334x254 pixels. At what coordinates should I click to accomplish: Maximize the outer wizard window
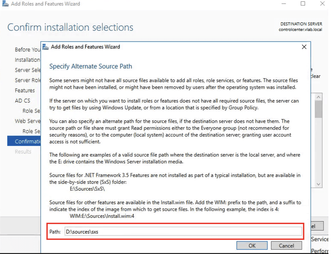pos(303,4)
